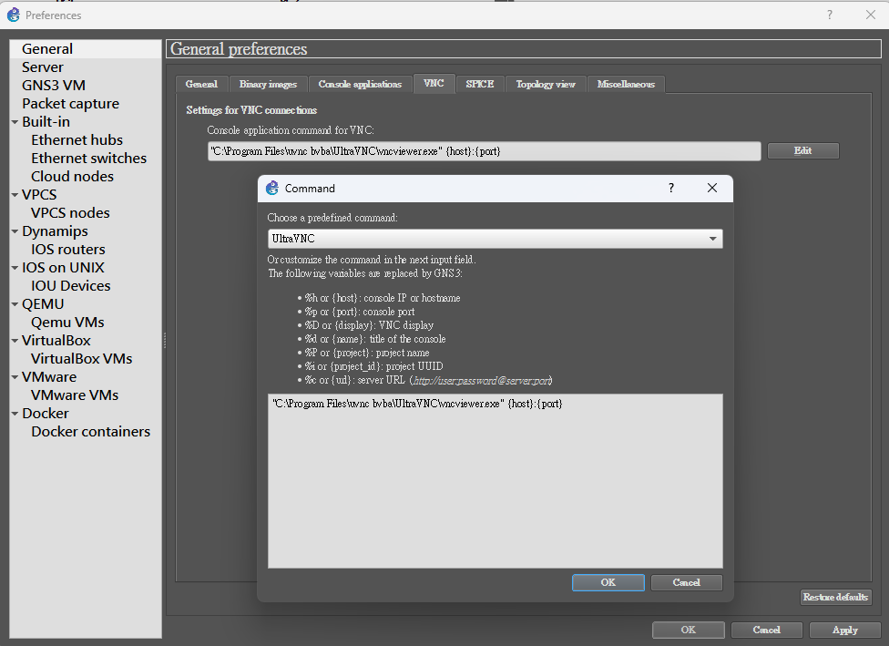Click Cancel at bottom of Preferences window

pos(767,631)
